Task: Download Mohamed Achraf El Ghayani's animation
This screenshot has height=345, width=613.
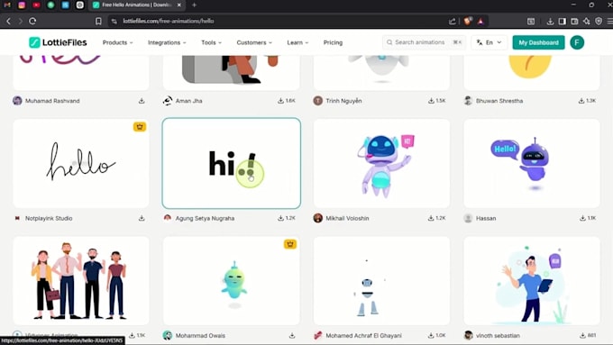Action: click(x=436, y=335)
